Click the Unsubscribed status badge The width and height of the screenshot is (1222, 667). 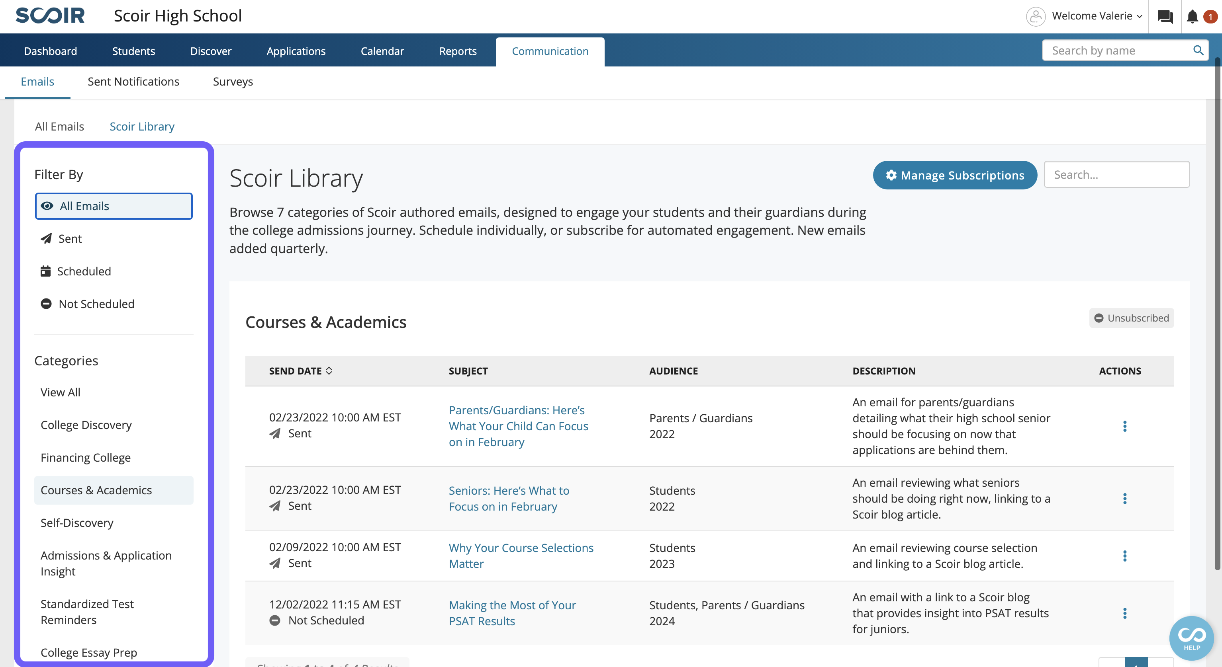coord(1132,318)
